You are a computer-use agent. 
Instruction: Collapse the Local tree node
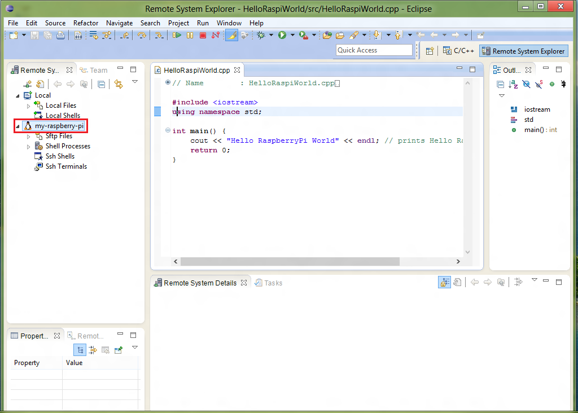click(17, 96)
